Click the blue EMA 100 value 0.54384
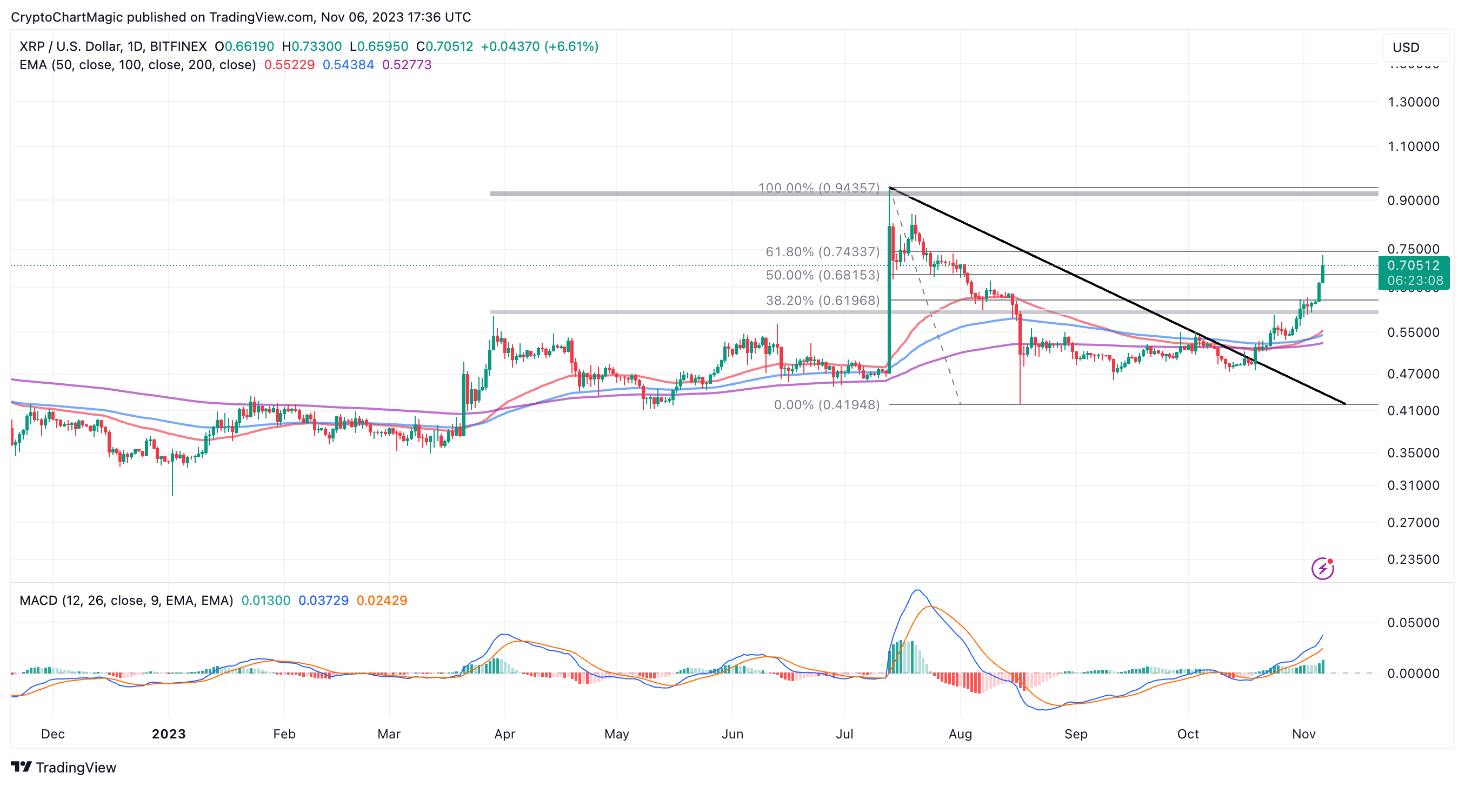 (x=348, y=65)
